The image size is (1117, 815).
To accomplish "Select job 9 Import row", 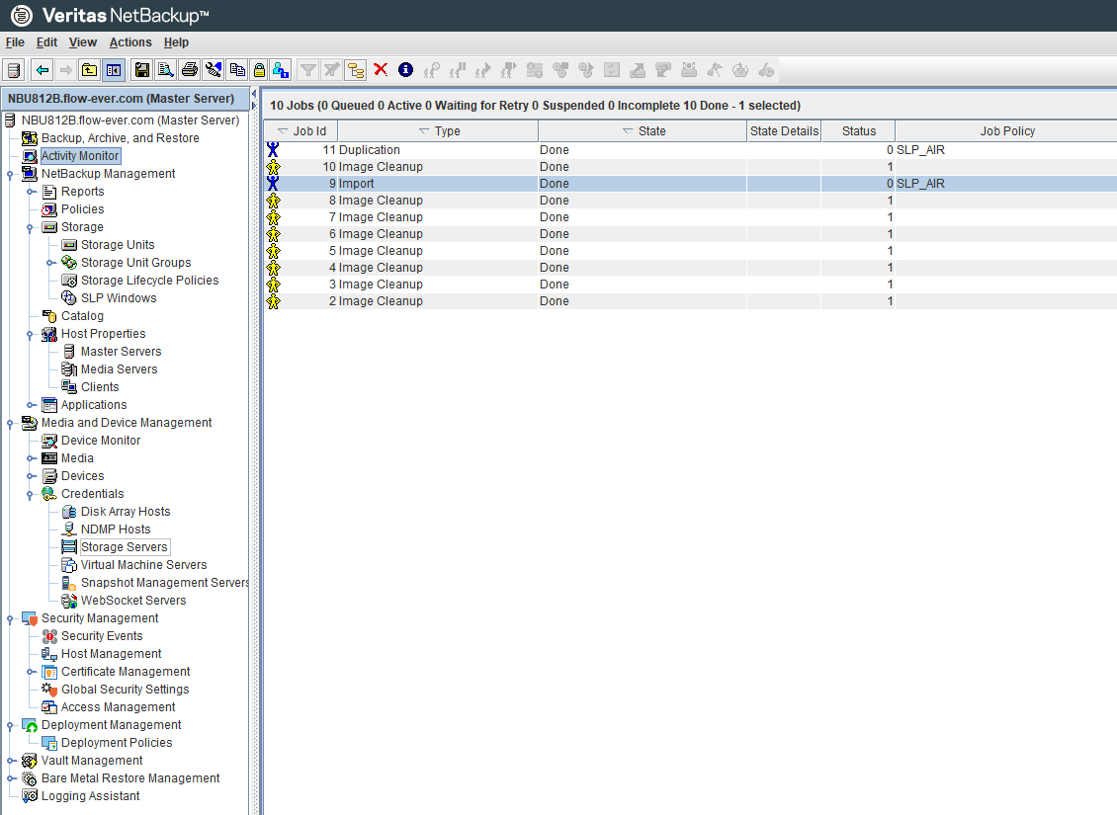I will click(x=690, y=184).
